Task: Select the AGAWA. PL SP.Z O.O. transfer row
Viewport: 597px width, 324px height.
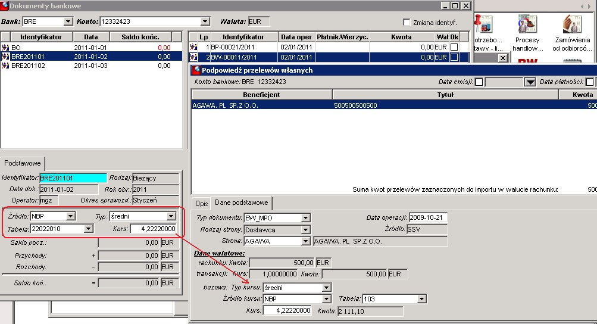Action: click(394, 105)
